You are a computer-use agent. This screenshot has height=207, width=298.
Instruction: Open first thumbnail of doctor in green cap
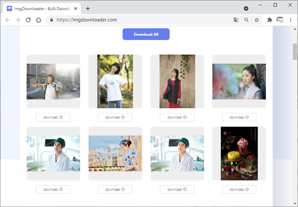point(53,153)
